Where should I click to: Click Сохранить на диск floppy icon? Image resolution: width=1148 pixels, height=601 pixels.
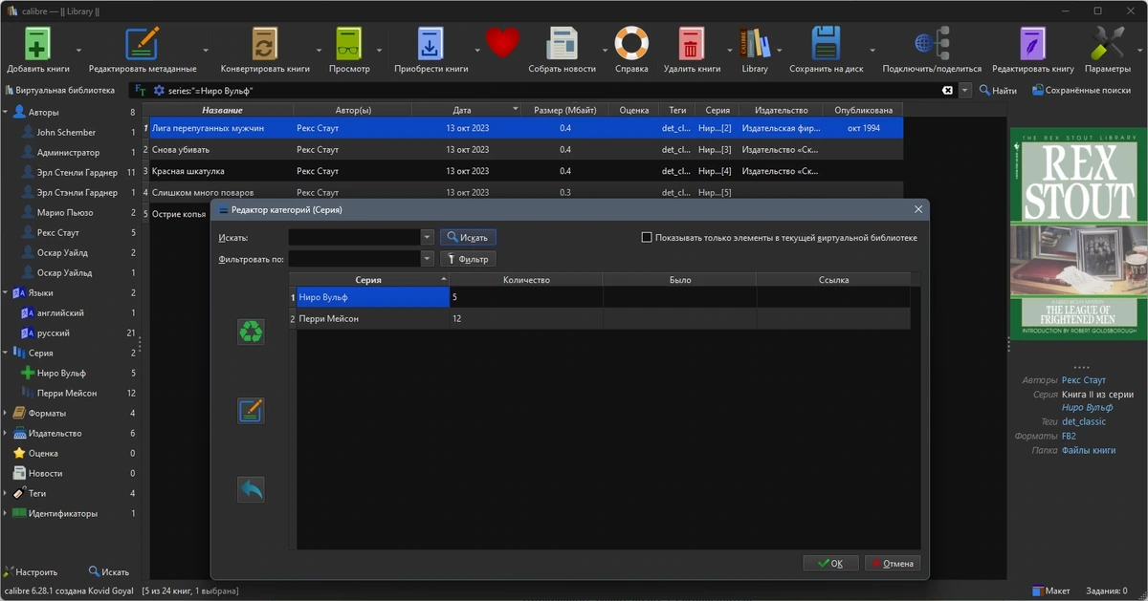pos(826,44)
